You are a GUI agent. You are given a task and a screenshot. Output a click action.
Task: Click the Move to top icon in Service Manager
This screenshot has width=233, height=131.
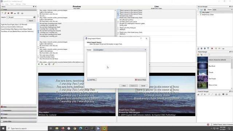coord(198,48)
